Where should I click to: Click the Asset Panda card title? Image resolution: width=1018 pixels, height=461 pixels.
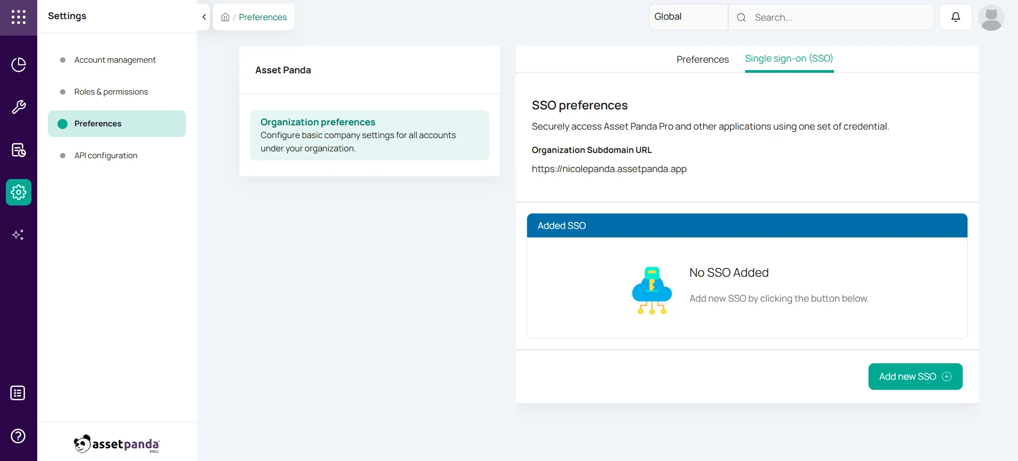point(283,70)
